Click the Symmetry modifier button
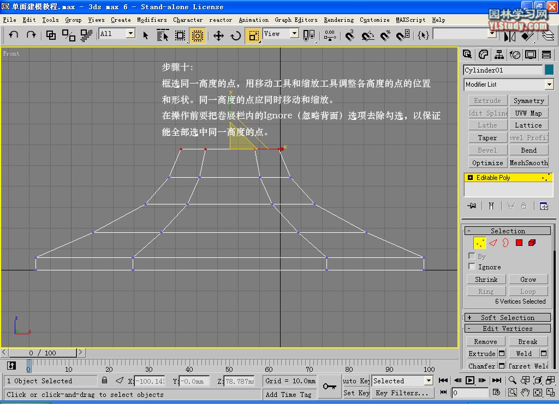The height and width of the screenshot is (404, 559). (528, 101)
